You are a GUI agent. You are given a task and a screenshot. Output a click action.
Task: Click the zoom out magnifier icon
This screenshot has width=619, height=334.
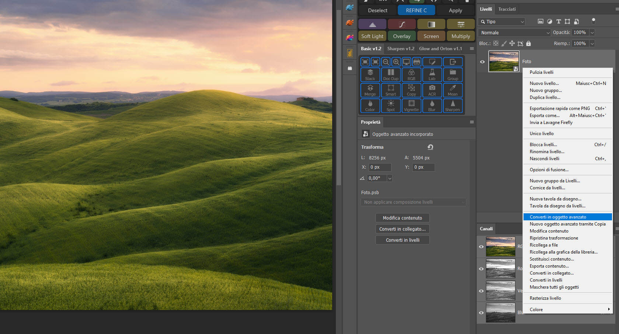pos(386,62)
